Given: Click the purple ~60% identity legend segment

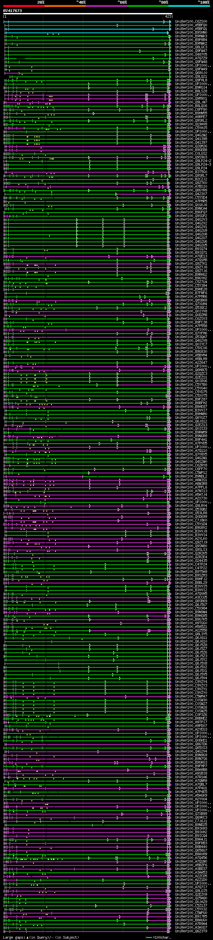Looking at the screenshot, I should pos(106,6).
